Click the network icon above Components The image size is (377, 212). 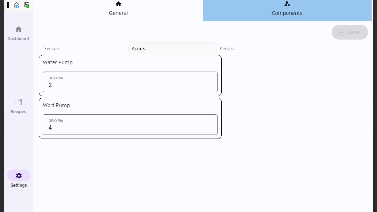(287, 4)
